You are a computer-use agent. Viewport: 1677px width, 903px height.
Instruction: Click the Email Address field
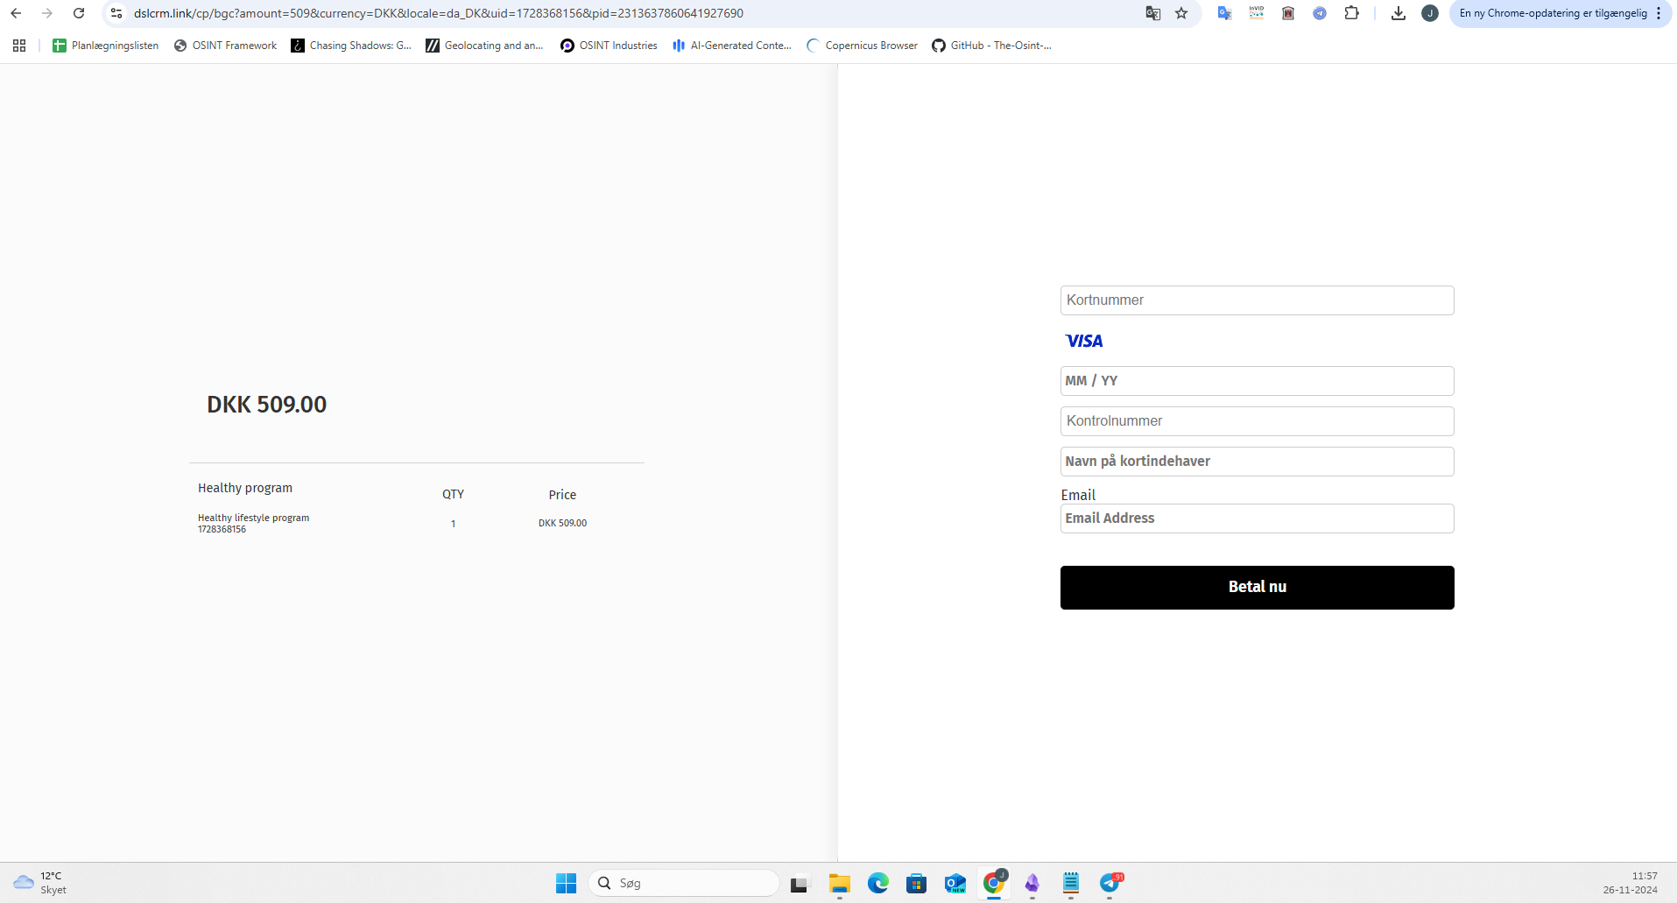pos(1257,519)
